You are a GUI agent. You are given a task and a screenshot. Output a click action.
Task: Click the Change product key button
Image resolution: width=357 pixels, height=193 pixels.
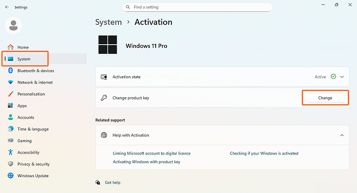click(x=325, y=98)
